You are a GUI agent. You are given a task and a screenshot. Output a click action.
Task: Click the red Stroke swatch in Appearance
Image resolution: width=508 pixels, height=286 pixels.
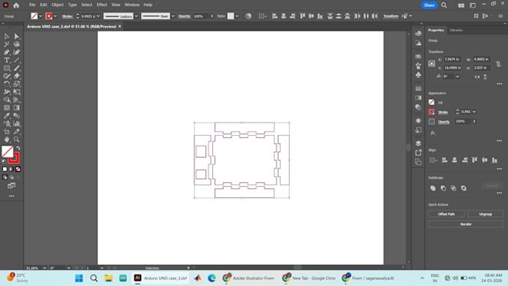tap(431, 112)
